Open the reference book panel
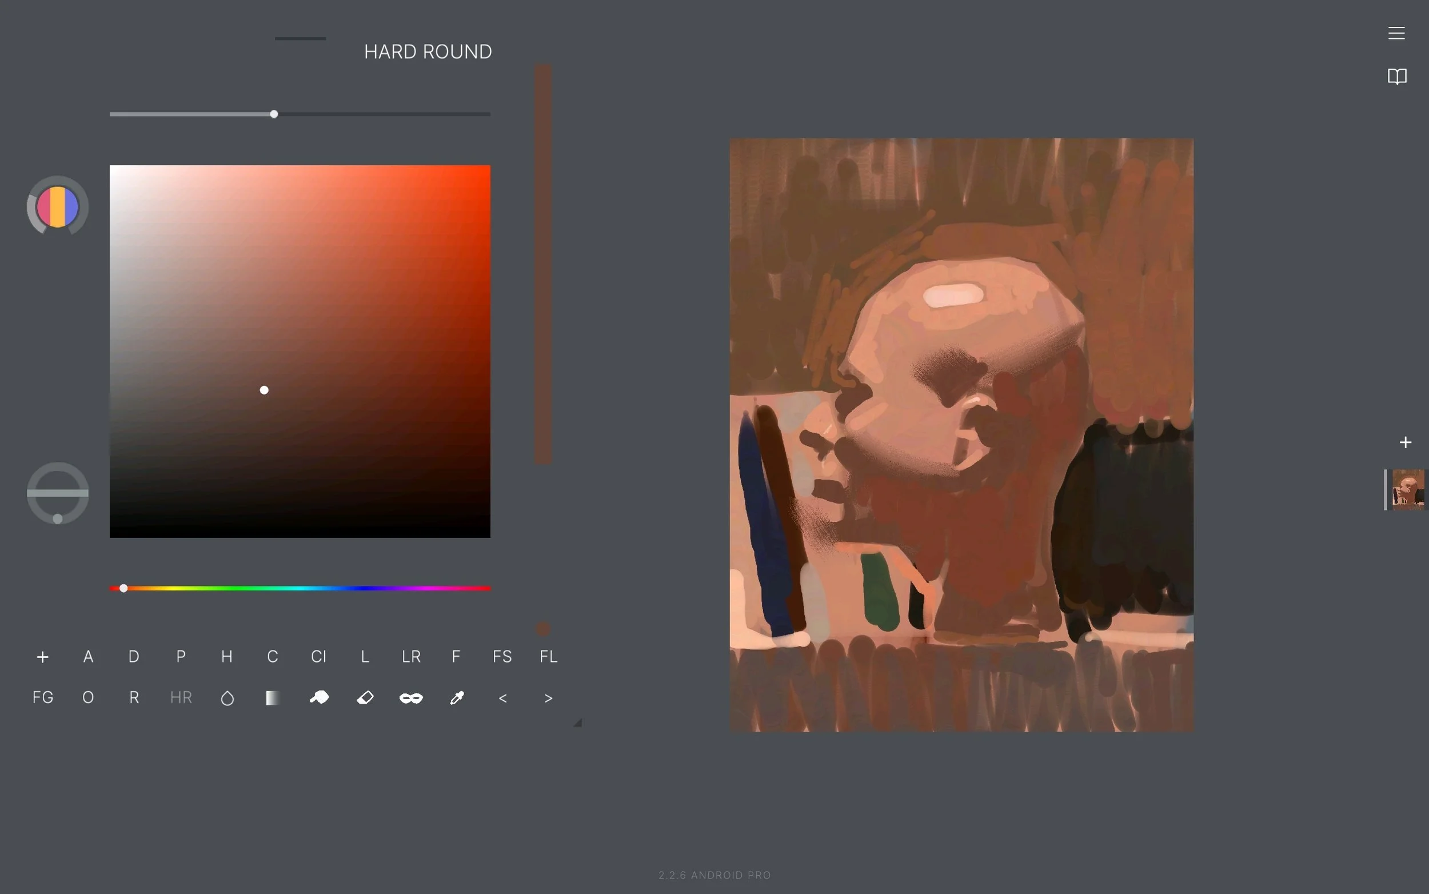The width and height of the screenshot is (1429, 894). tap(1396, 76)
